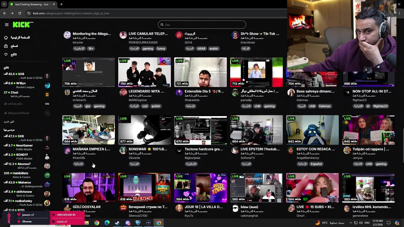Click the gaming tag under Jenyss

pyautogui.click(x=381, y=164)
